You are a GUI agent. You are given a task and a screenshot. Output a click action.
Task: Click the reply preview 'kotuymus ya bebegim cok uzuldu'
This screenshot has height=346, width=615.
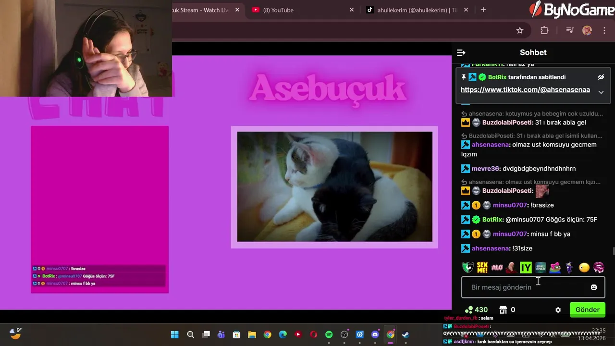pyautogui.click(x=532, y=114)
